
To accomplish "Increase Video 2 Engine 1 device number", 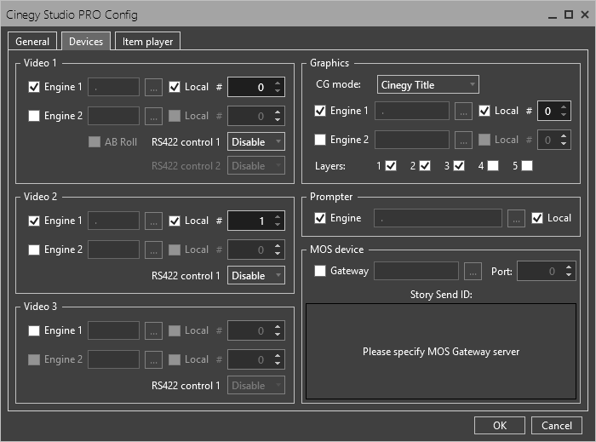I will click(278, 217).
